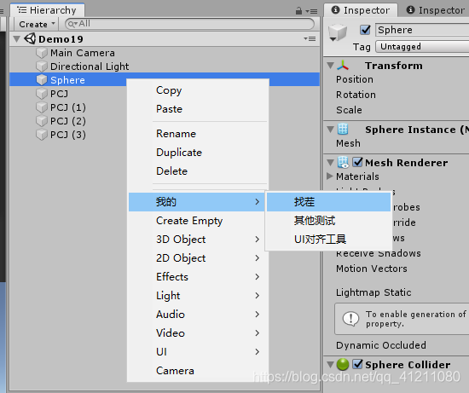Open the Untagged tag dropdown
469x393 pixels.
422,47
